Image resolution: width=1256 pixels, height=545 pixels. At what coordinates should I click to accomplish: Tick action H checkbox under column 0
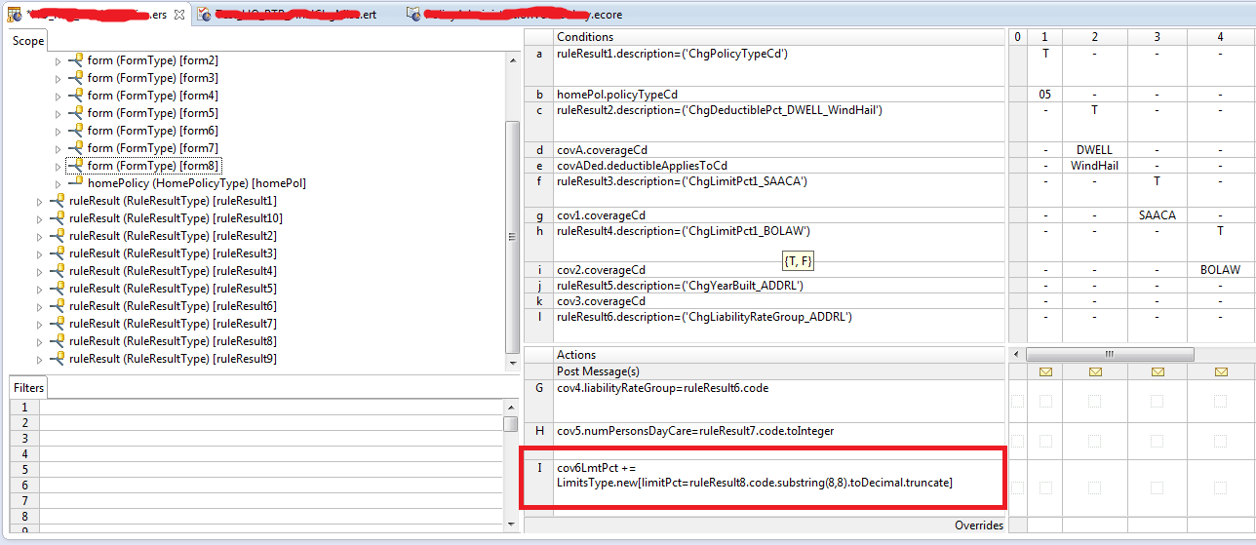click(x=1017, y=441)
